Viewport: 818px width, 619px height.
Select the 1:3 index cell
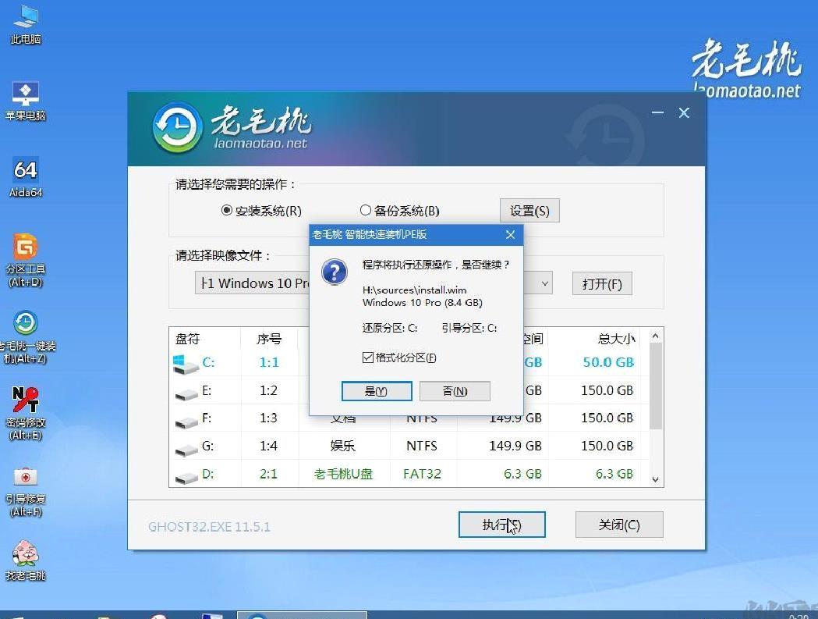coord(269,418)
